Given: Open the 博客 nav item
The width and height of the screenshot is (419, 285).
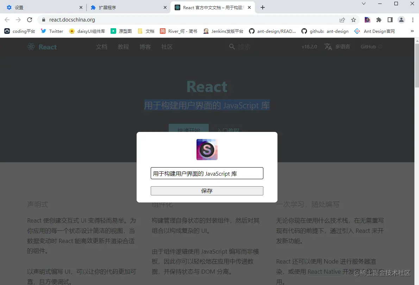Looking at the screenshot, I should click(x=145, y=47).
